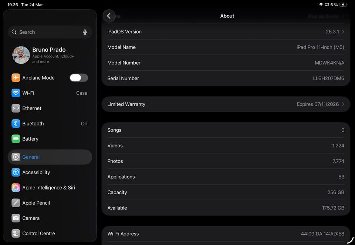
Task: Open Bluetooth settings menu item
Action: (50, 124)
